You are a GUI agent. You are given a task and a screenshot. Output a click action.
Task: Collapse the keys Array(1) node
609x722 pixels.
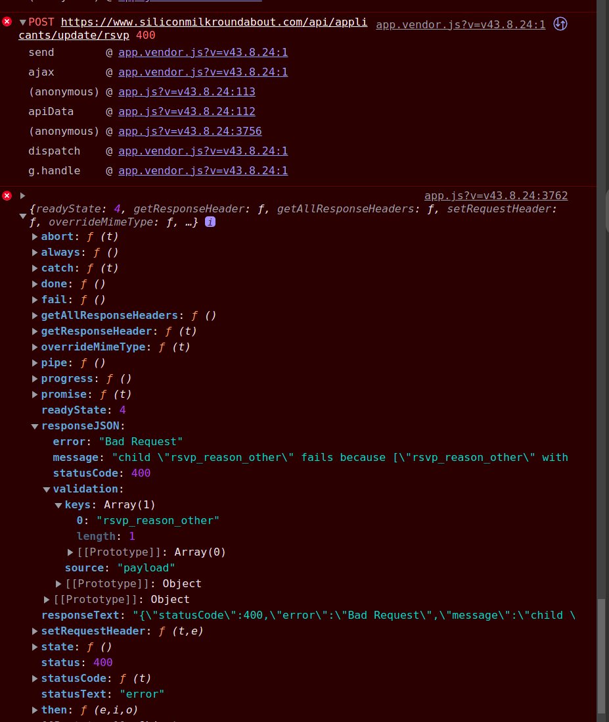pos(58,505)
